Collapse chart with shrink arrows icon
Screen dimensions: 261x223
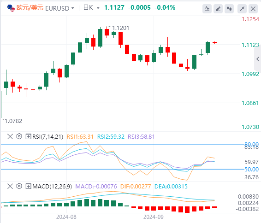242,9
